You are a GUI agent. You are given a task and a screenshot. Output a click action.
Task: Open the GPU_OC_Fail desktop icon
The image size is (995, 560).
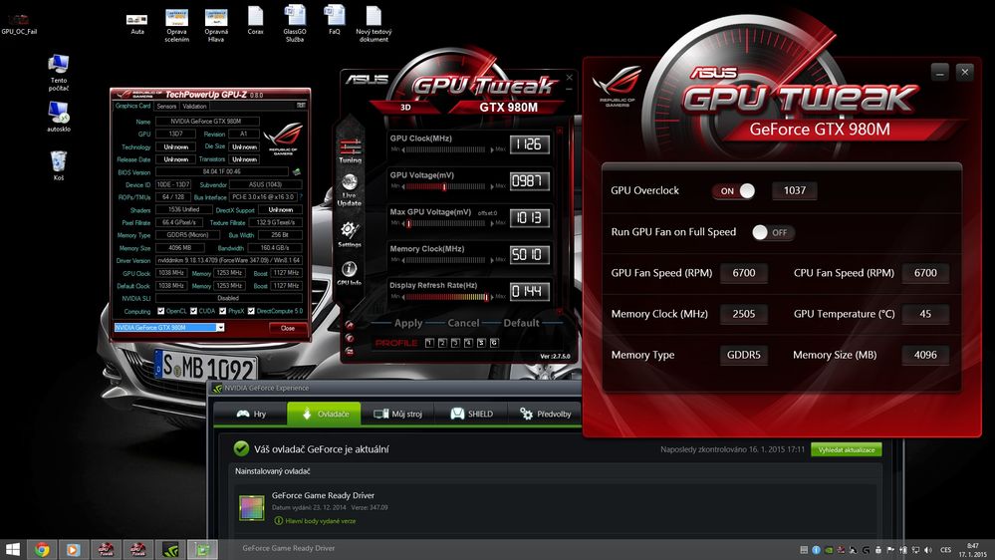[19, 24]
